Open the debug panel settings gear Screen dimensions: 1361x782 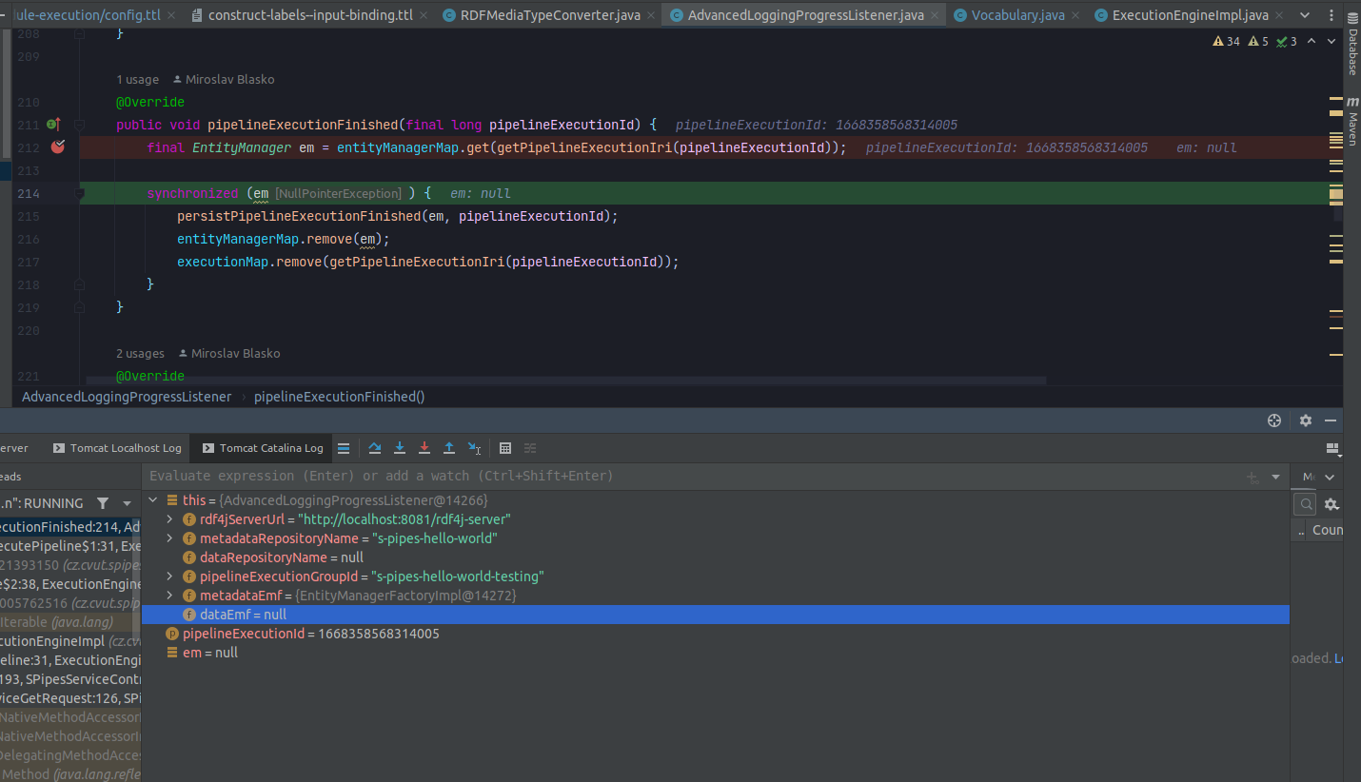pos(1305,420)
